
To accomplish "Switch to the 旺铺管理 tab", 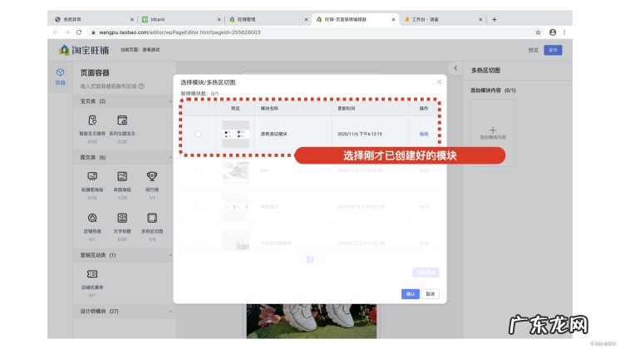I will pos(268,19).
